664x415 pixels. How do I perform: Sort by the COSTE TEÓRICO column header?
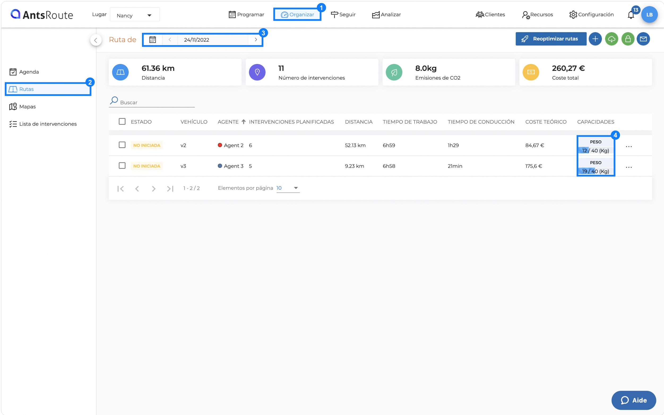coord(546,122)
